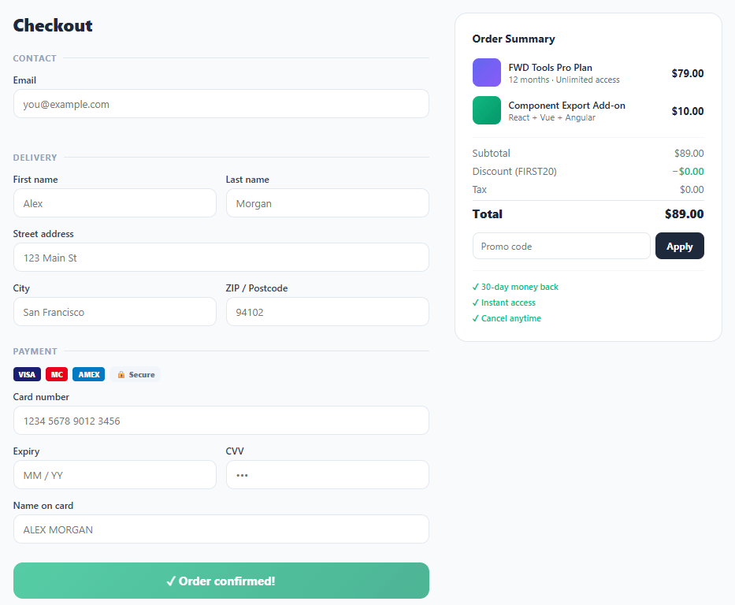This screenshot has height=605, width=735.
Task: Click the $10.00 add-on price
Action: coord(688,111)
